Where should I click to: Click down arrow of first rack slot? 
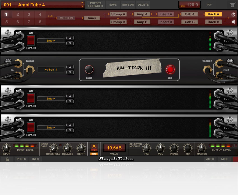(x=70, y=43)
